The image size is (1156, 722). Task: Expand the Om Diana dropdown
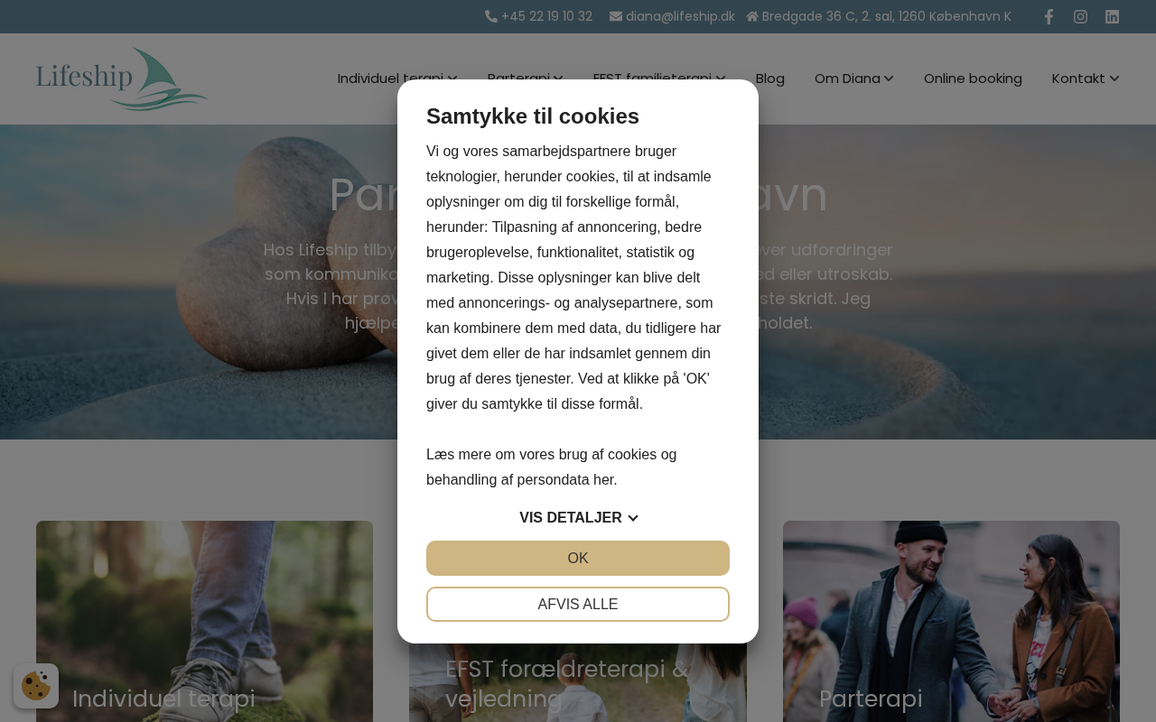[854, 79]
